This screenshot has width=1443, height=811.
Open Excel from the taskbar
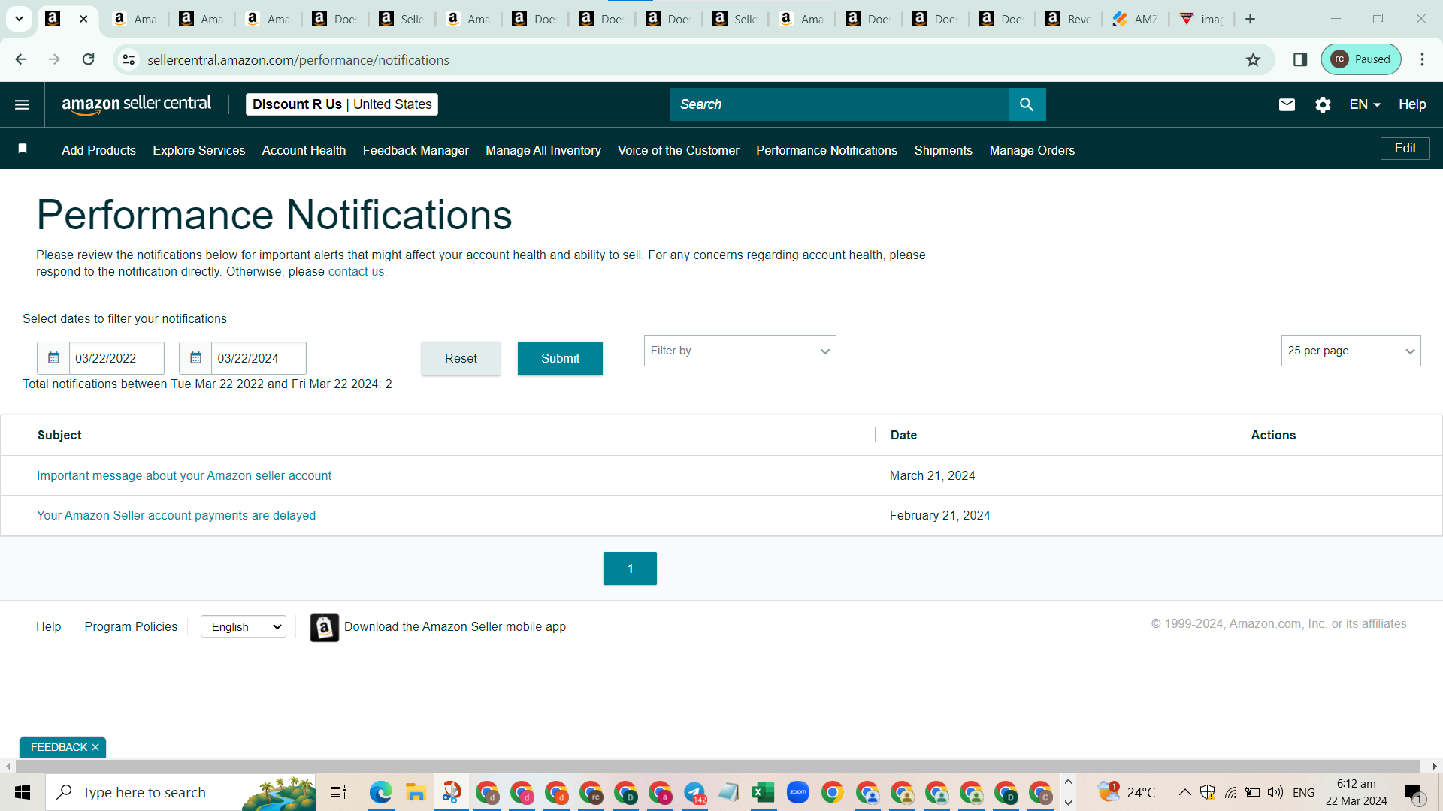763,792
